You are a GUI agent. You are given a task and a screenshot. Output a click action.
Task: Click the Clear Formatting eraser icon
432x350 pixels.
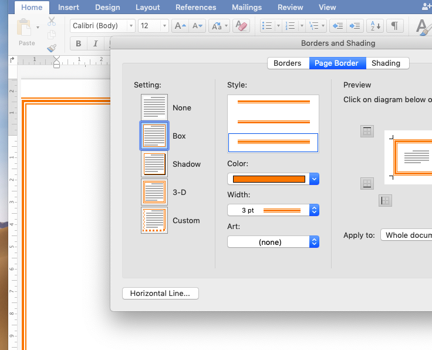pyautogui.click(x=241, y=26)
